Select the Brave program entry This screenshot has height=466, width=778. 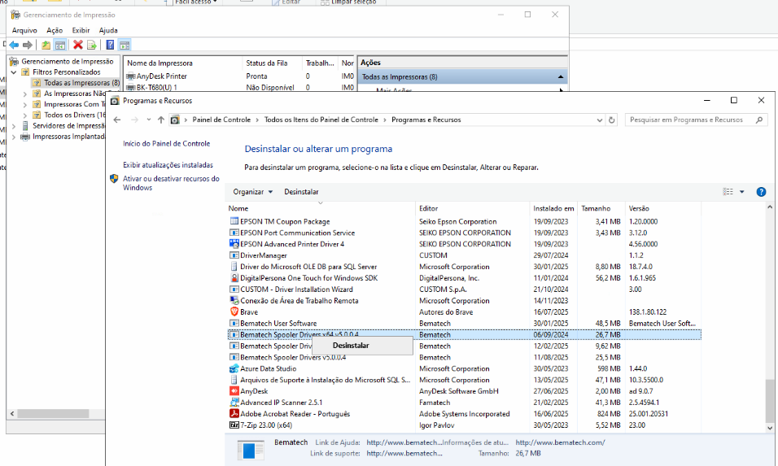point(249,311)
